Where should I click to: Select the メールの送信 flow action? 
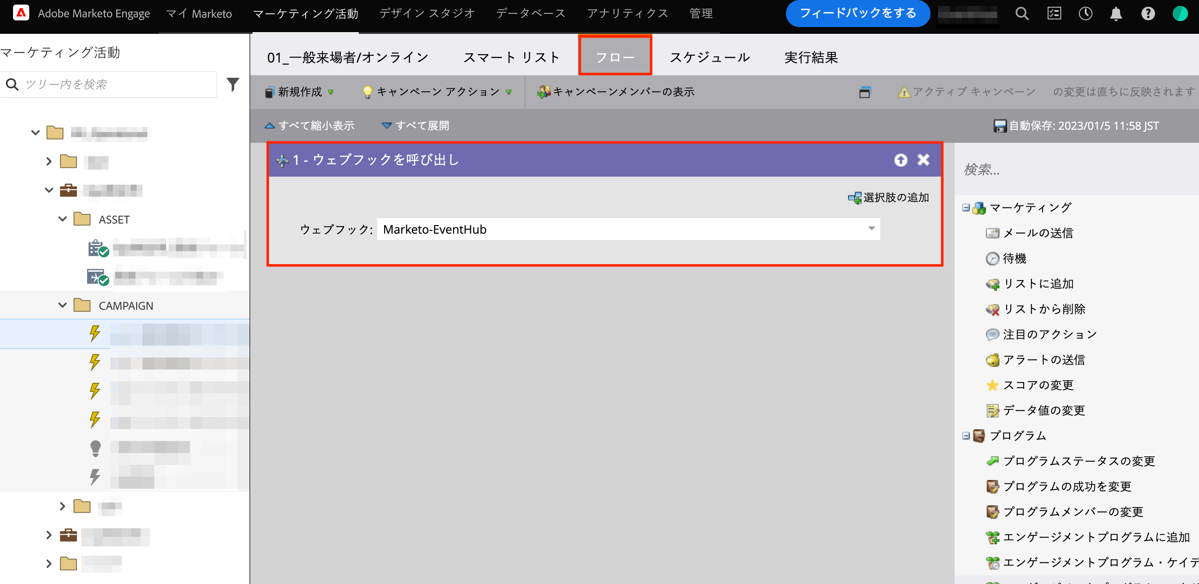click(1029, 233)
